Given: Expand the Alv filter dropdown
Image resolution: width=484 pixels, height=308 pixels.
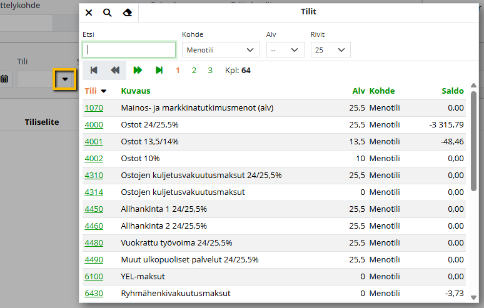Looking at the screenshot, I should [285, 50].
